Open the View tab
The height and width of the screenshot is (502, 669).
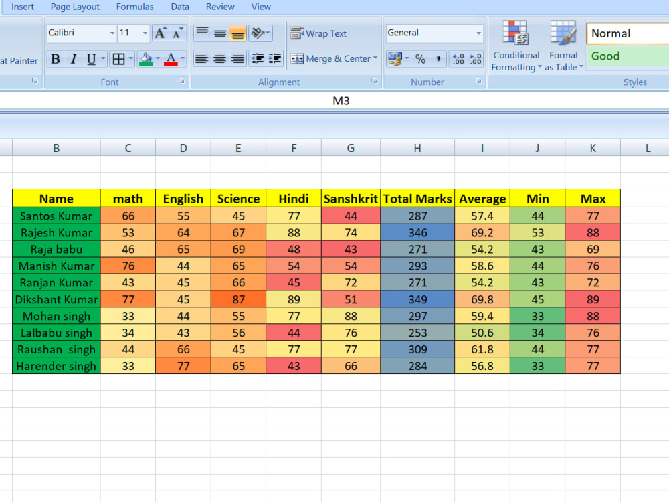point(261,7)
